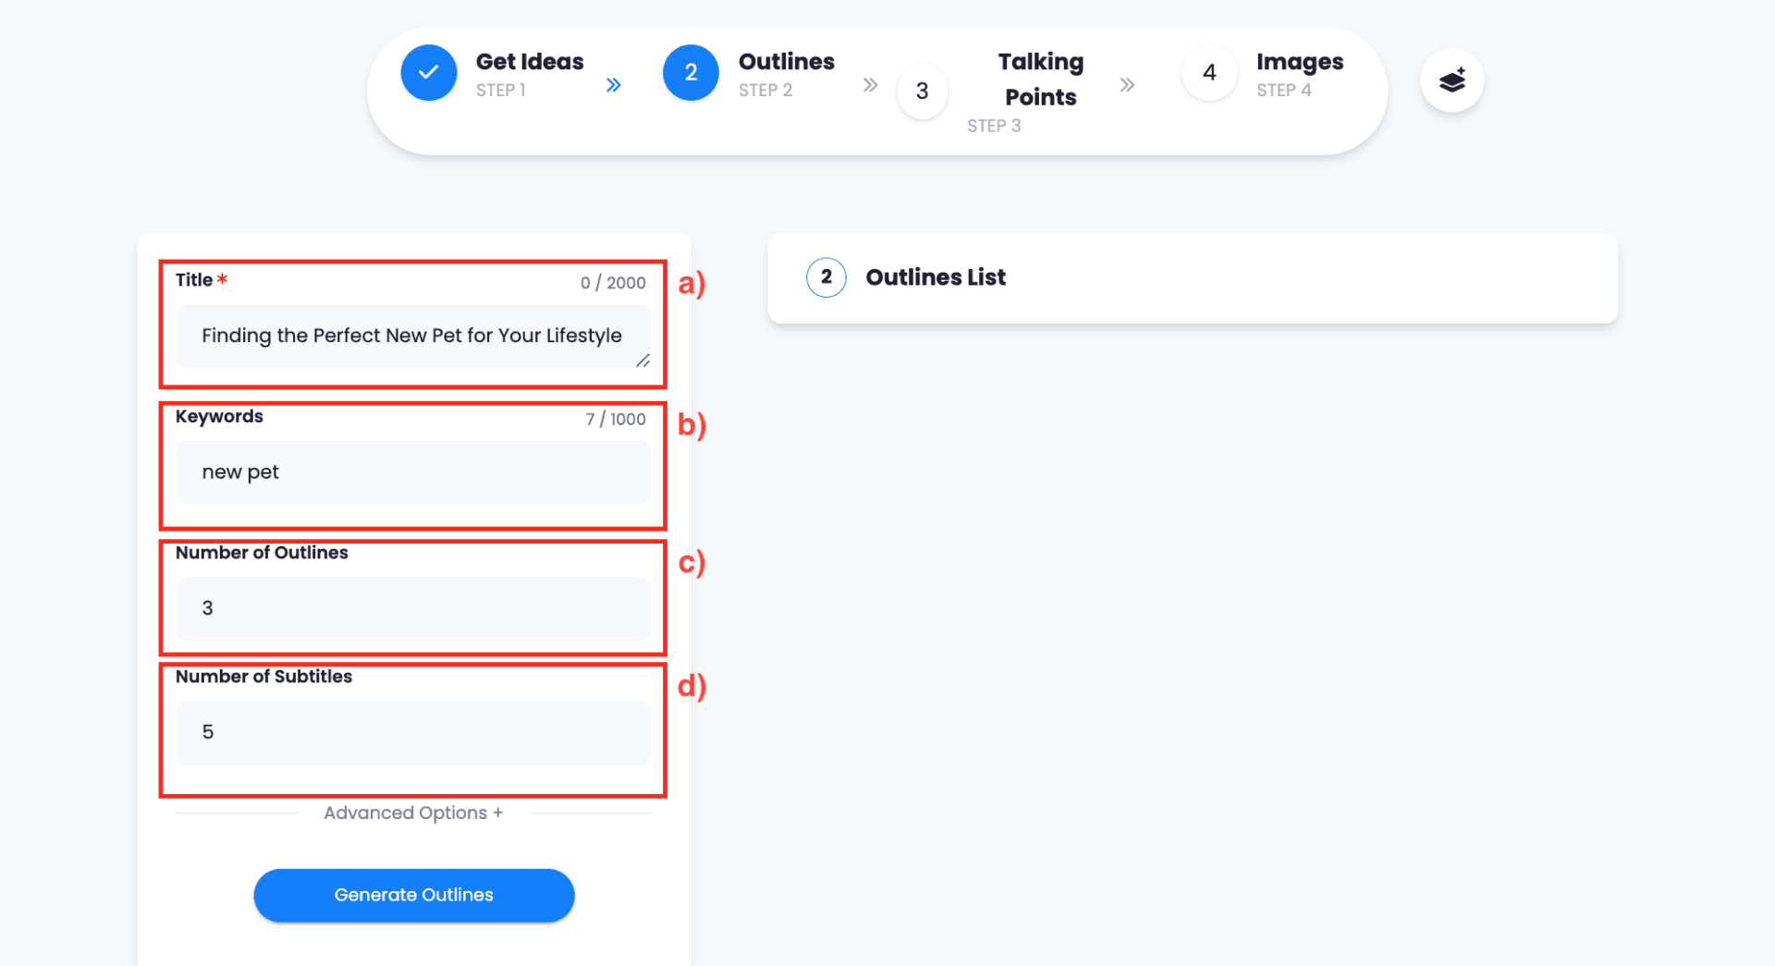The height and width of the screenshot is (966, 1775).
Task: Click the Outlines List heading
Action: point(935,277)
